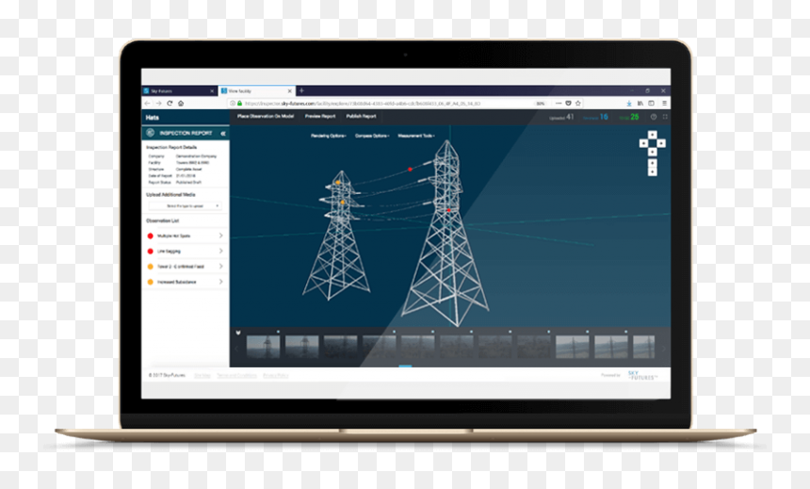Go back with the browser back arrow
The height and width of the screenshot is (489, 810).
click(147, 104)
